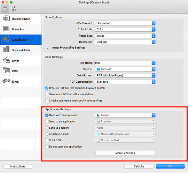Click the Instructions button

pos(18,166)
